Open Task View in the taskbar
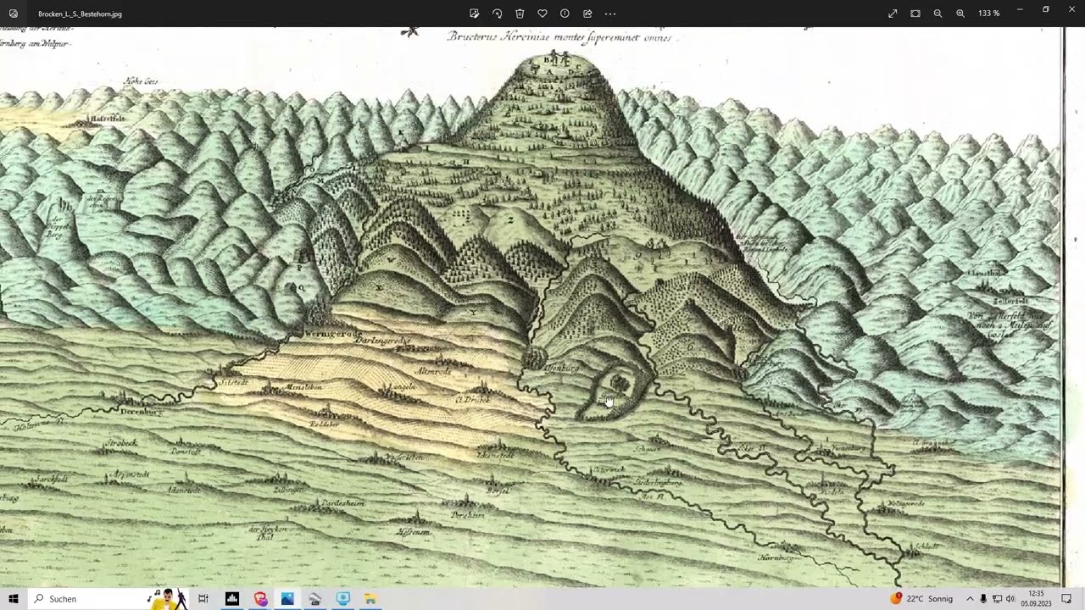The width and height of the screenshot is (1085, 610). tap(203, 599)
